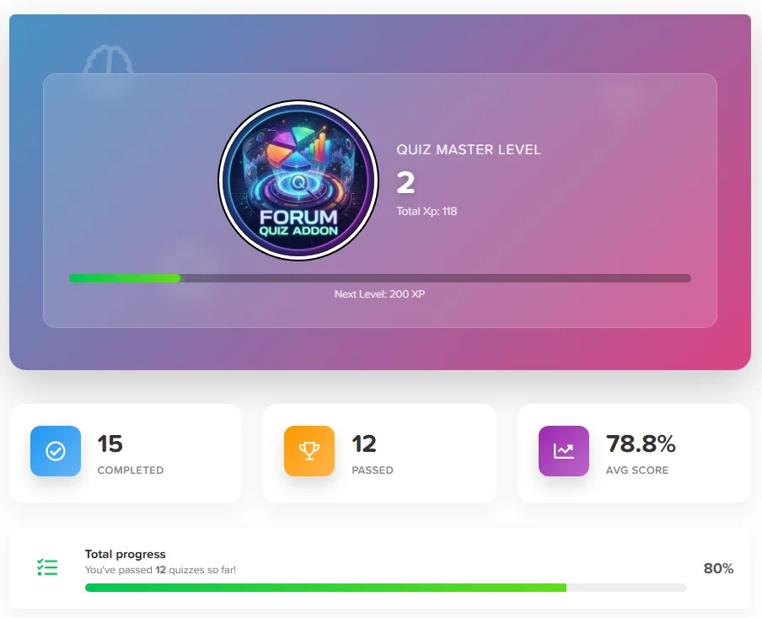Image resolution: width=762 pixels, height=618 pixels.
Task: Select the 12 Passed stat card
Action: [x=379, y=453]
